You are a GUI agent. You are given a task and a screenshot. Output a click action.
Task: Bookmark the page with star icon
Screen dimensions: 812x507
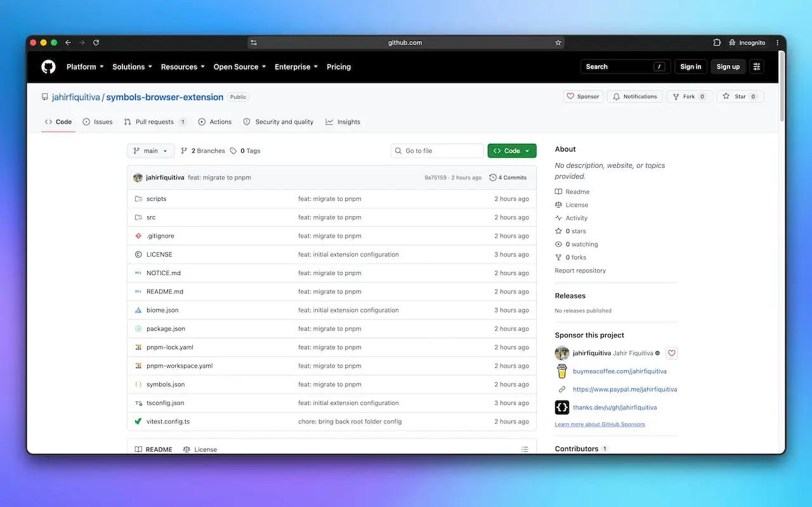tap(558, 43)
